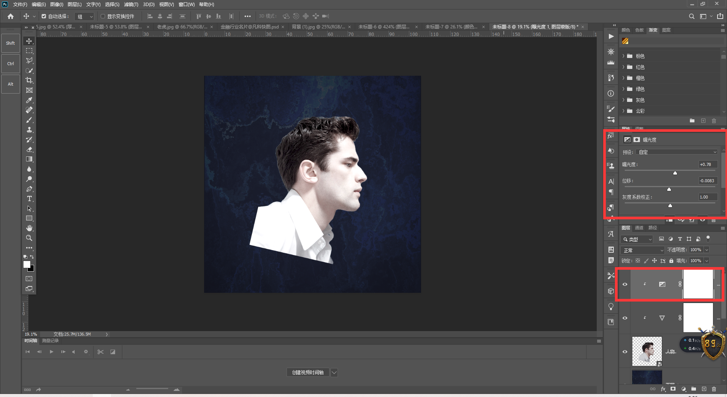Select the Polygonal Lasso tool
Image resolution: width=727 pixels, height=397 pixels.
(x=29, y=61)
